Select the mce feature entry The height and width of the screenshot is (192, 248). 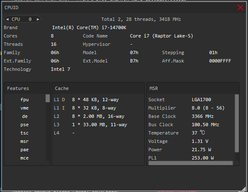pos(25,158)
